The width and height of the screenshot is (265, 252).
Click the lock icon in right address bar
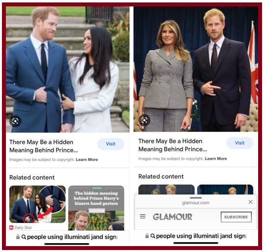[x=147, y=236]
